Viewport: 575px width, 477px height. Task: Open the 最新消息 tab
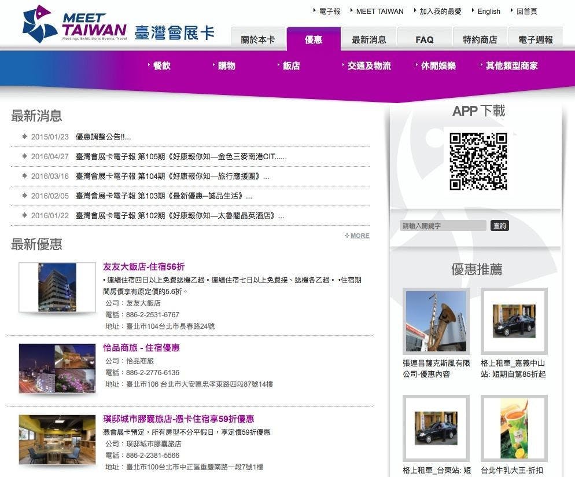click(x=369, y=39)
